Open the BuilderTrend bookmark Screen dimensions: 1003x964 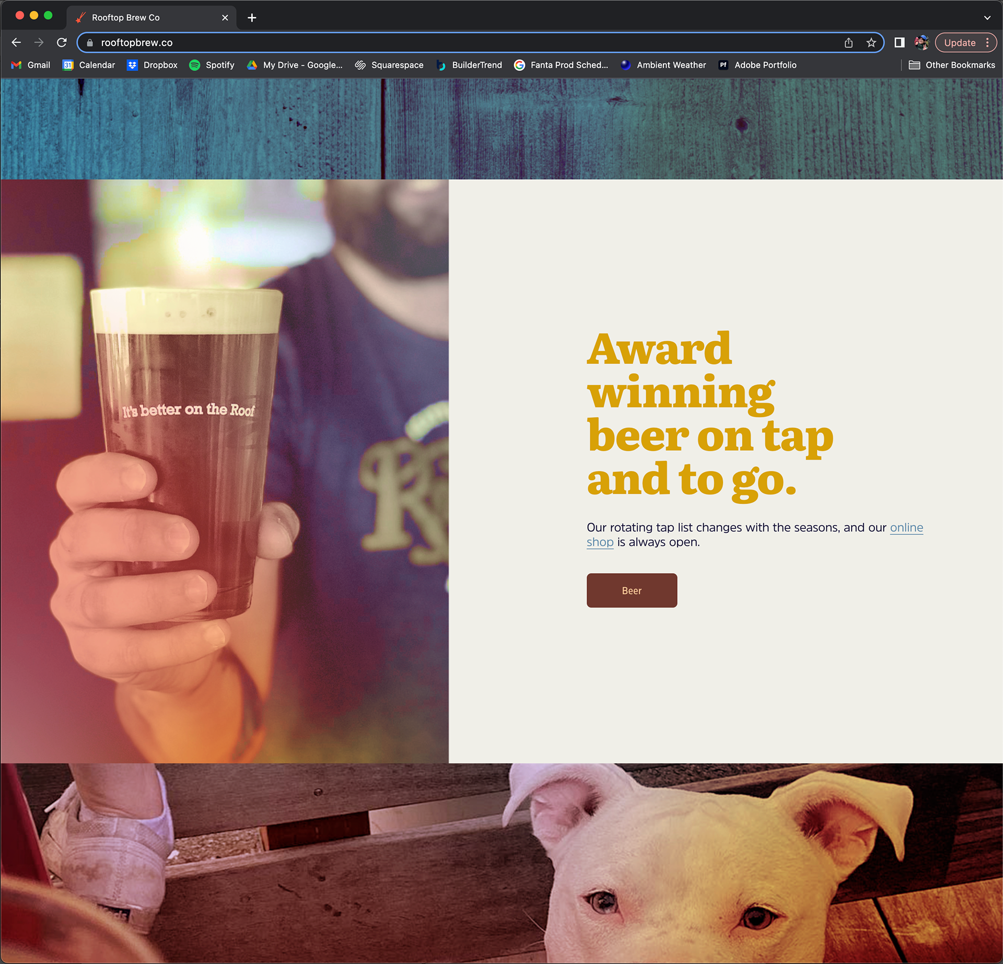tap(469, 65)
